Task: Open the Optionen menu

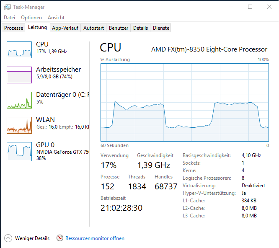Action: click(31, 18)
